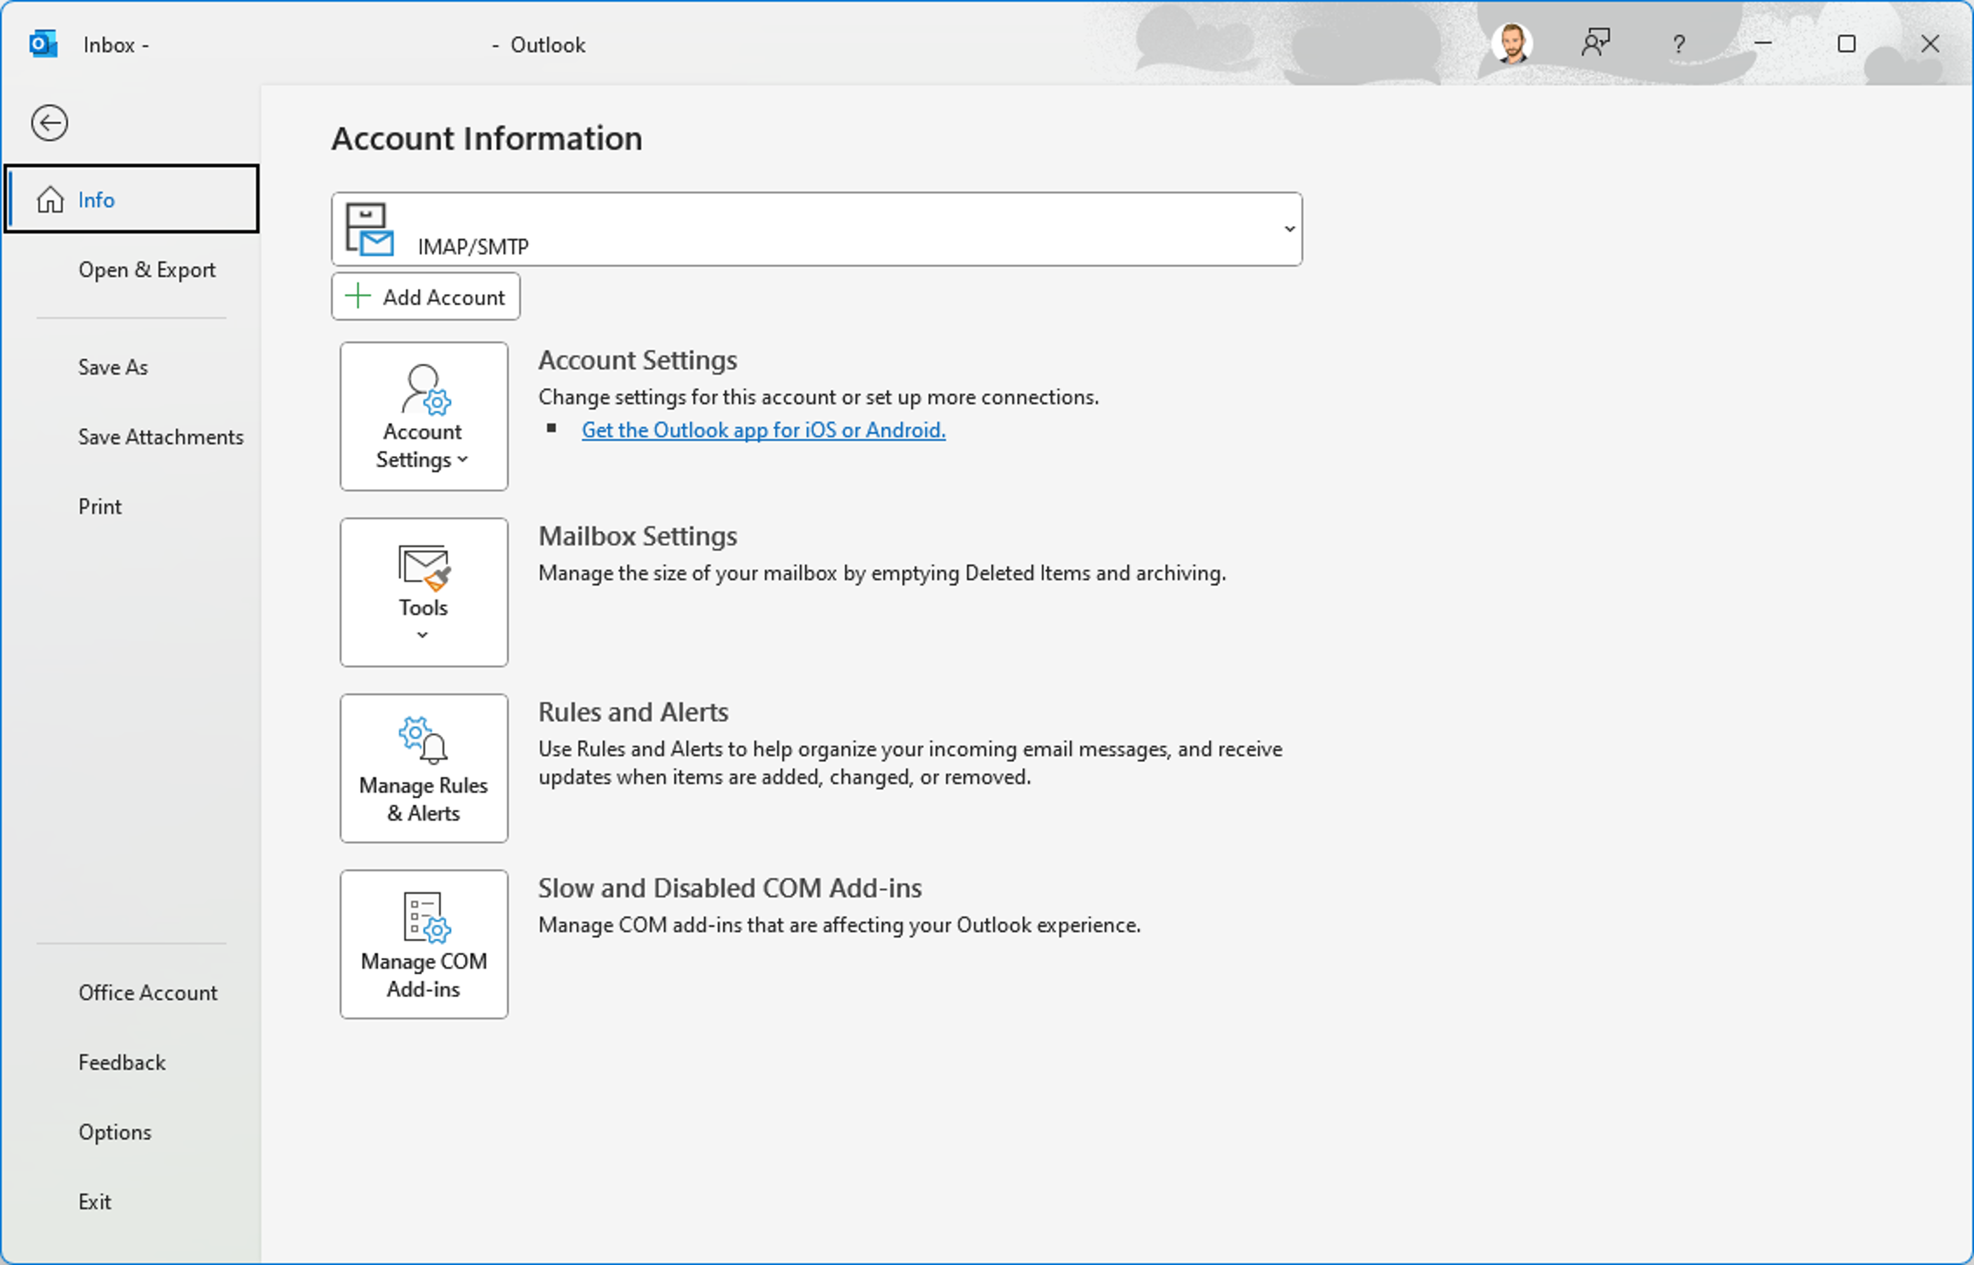Screen dimensions: 1974x1265
Task: Close the Outlook window
Action: [x=1931, y=43]
